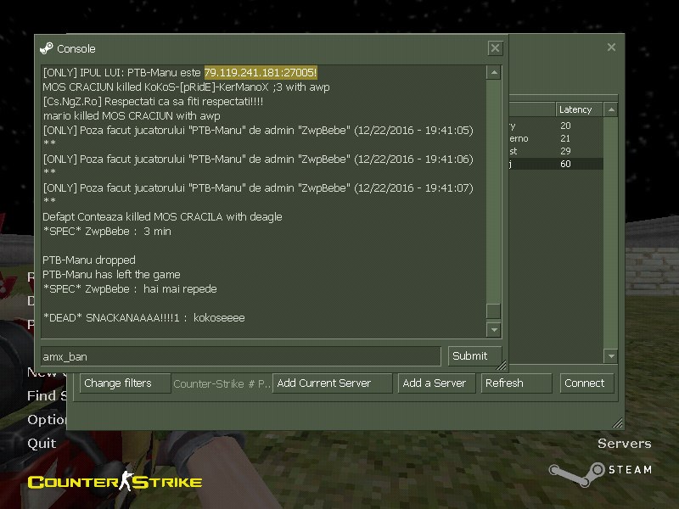The image size is (679, 509).
Task: Click the console scrollbar thumb
Action: click(x=493, y=310)
